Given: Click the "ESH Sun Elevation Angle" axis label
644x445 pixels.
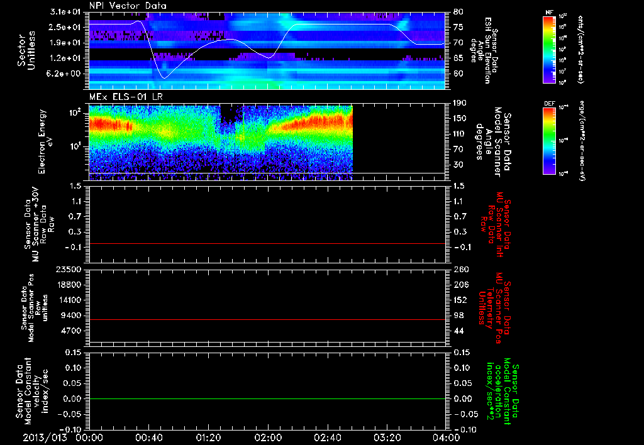Looking at the screenshot, I should click(x=485, y=50).
